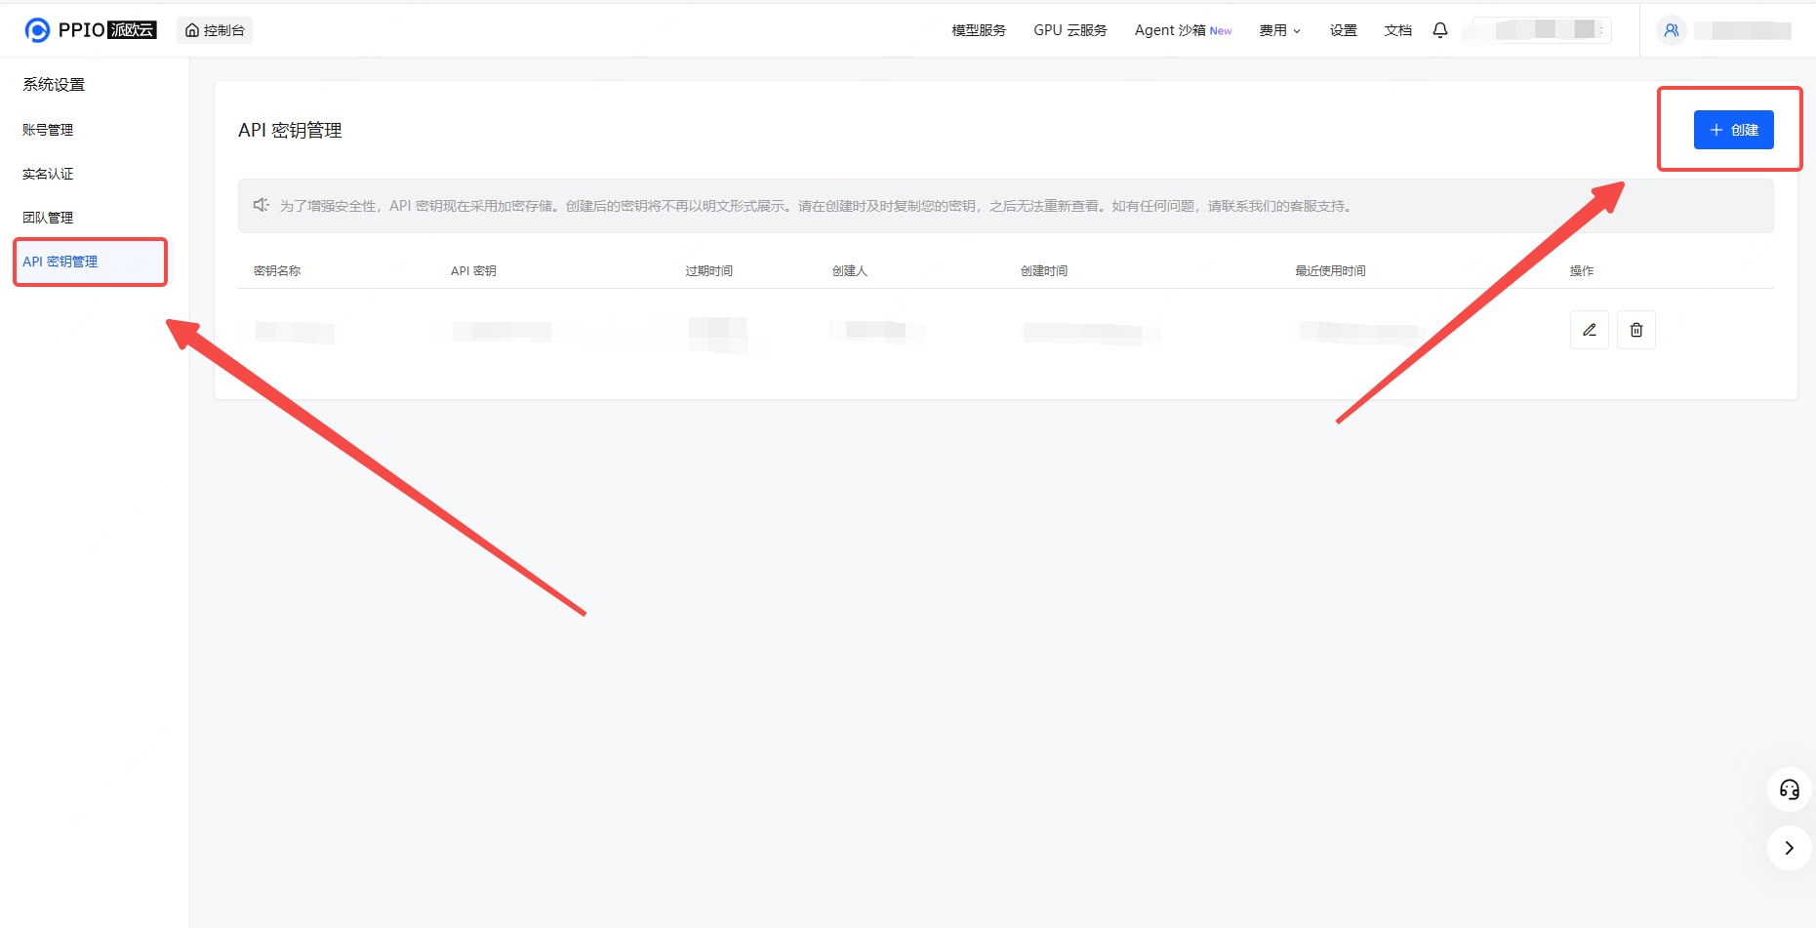Select API 密钥管理 in sidebar

[x=90, y=262]
